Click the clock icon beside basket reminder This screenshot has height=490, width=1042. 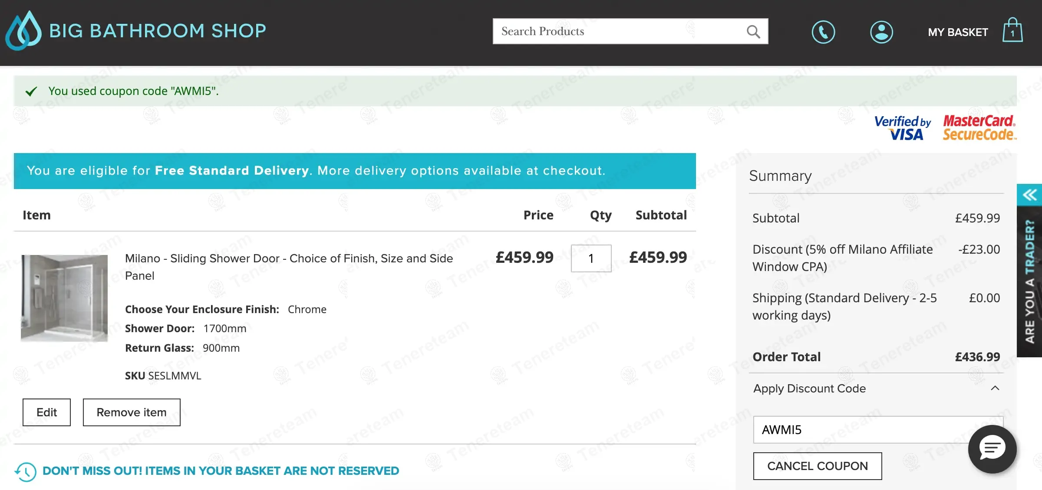click(26, 471)
